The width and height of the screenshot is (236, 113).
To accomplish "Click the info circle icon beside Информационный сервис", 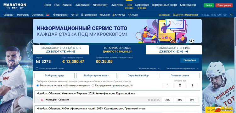I will (37, 69).
